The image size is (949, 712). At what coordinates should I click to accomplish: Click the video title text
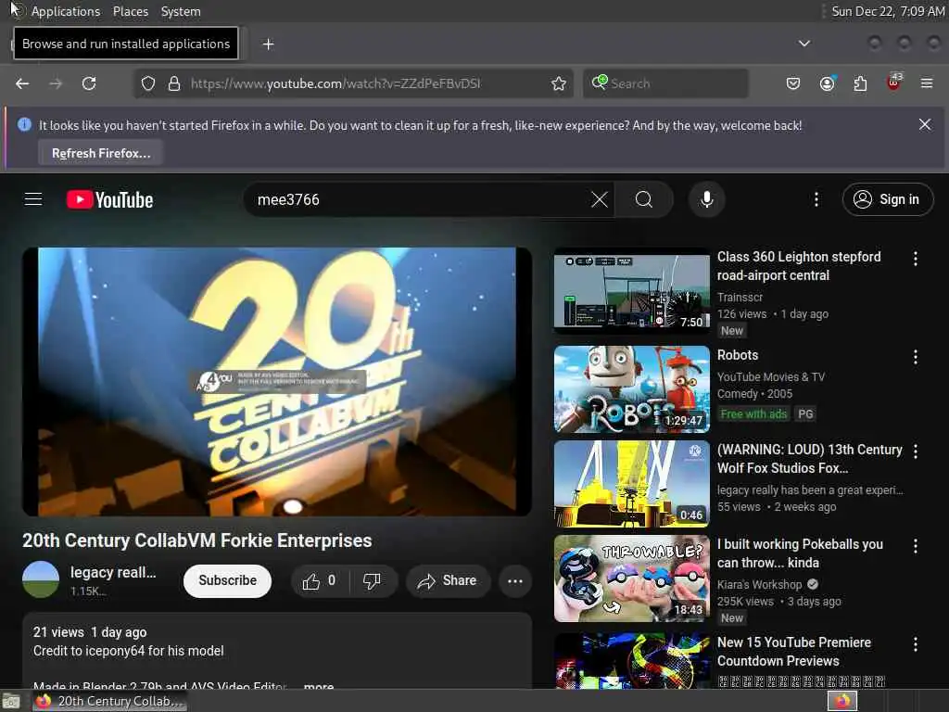coord(197,540)
